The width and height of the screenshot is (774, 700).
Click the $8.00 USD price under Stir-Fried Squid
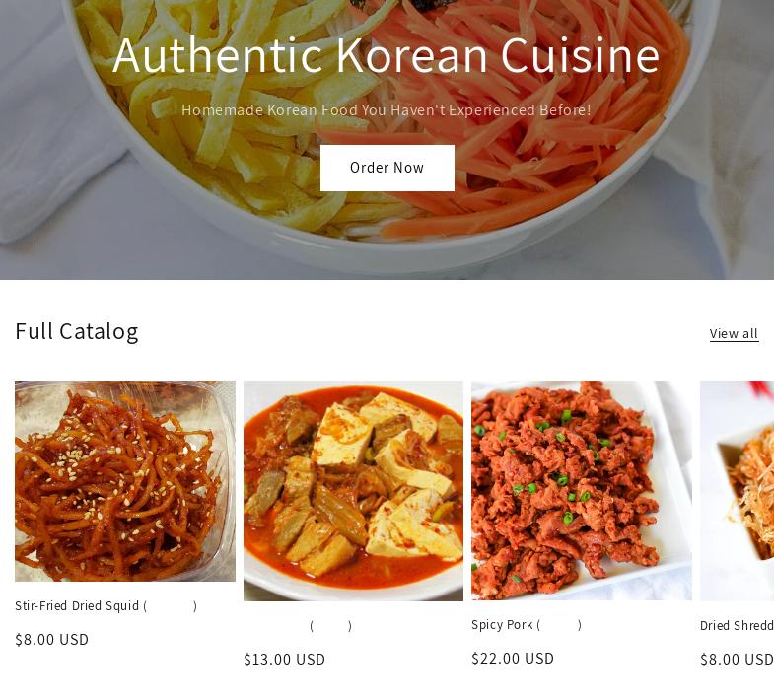(52, 640)
